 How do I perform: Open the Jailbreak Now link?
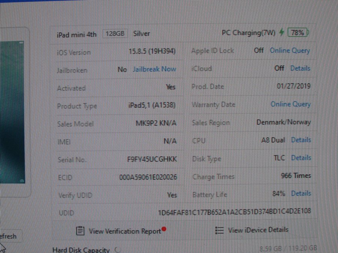154,69
